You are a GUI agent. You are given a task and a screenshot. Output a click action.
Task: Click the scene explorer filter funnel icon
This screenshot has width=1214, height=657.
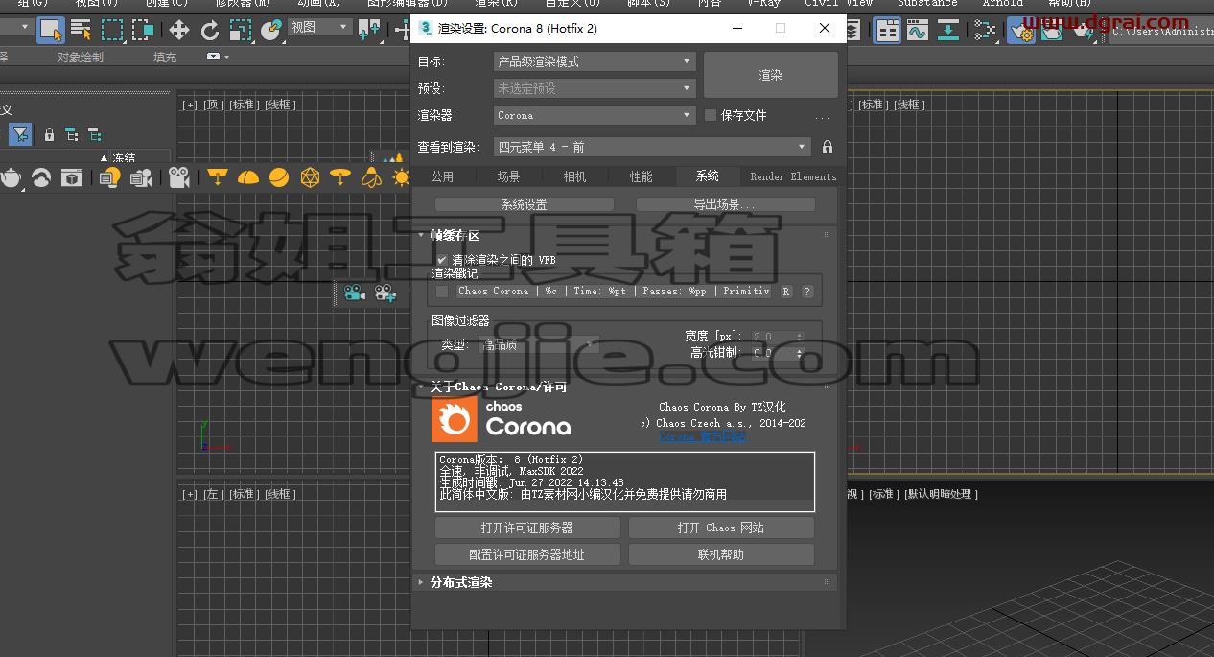point(20,134)
